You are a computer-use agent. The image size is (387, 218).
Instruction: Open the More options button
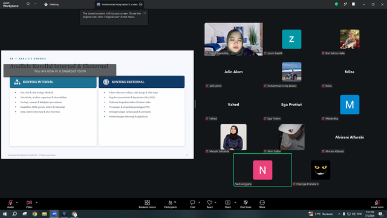(x=262, y=204)
